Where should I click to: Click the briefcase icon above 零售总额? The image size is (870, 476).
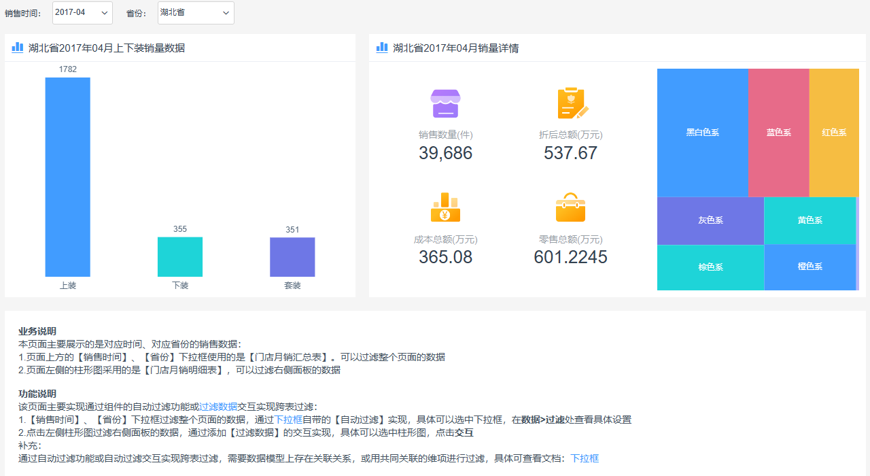[570, 206]
